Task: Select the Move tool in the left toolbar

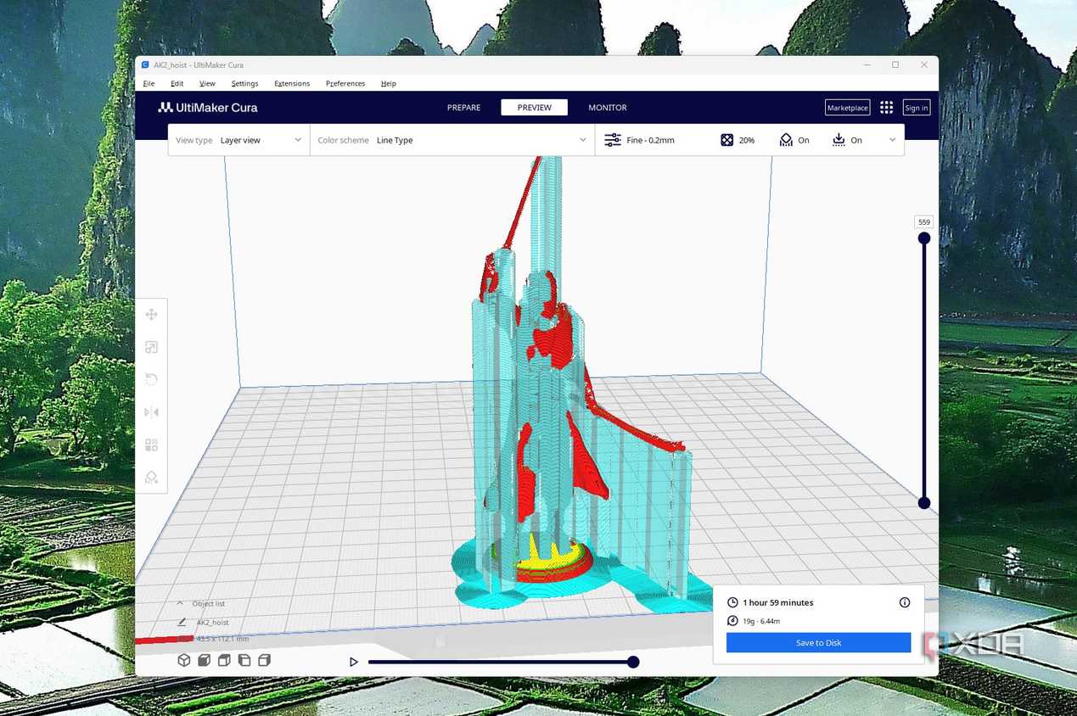Action: (x=151, y=315)
